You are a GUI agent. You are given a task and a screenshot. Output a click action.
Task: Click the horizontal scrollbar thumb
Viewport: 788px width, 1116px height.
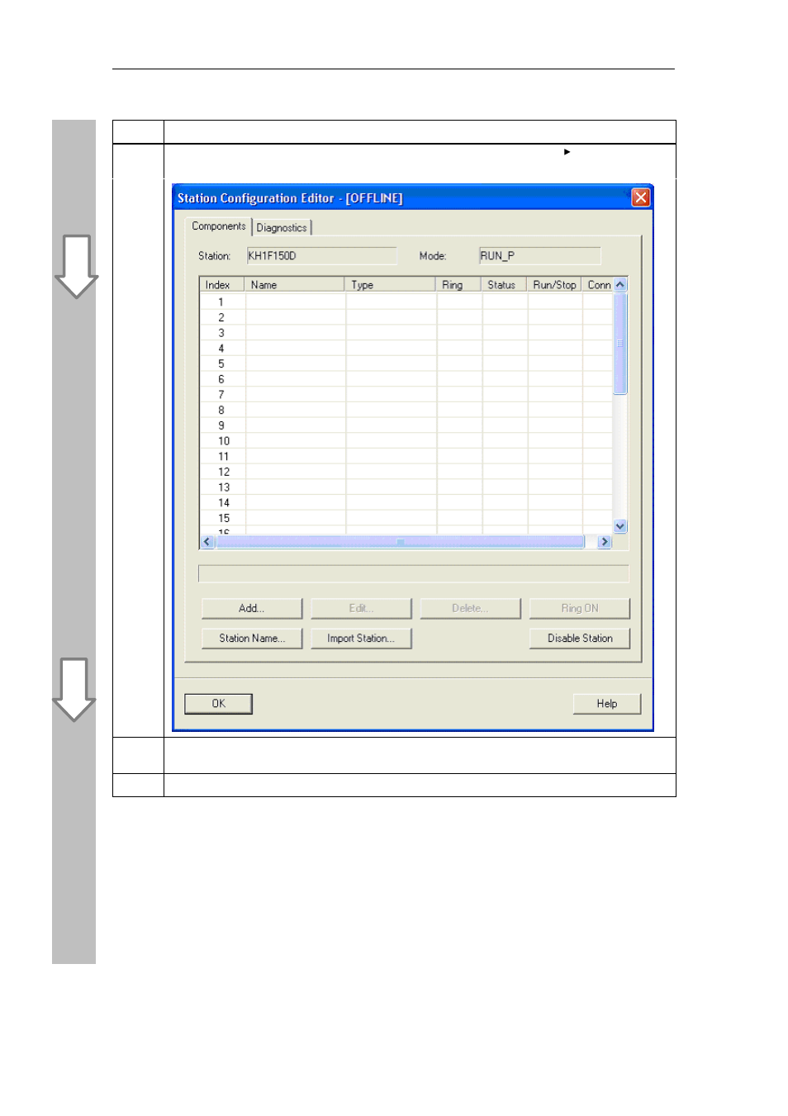click(x=400, y=542)
